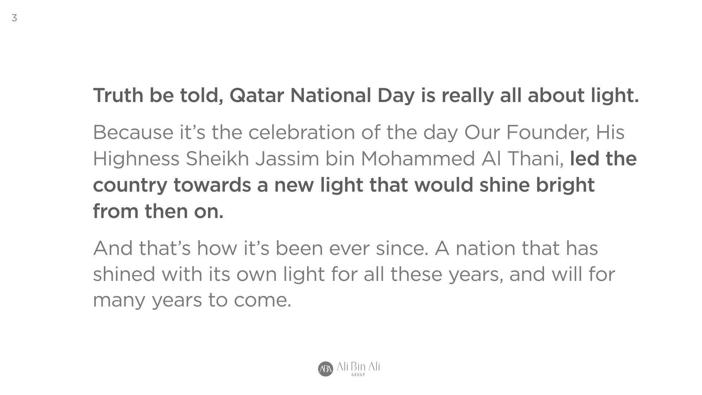Screen dimensions: 702x395
Task: Click the small GROUP text under the logo
Action: (x=358, y=375)
